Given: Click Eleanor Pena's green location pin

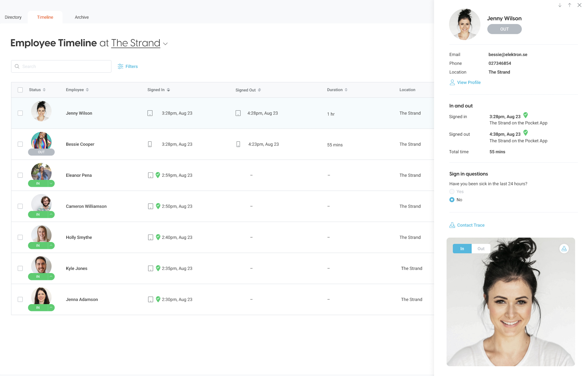Looking at the screenshot, I should [158, 175].
